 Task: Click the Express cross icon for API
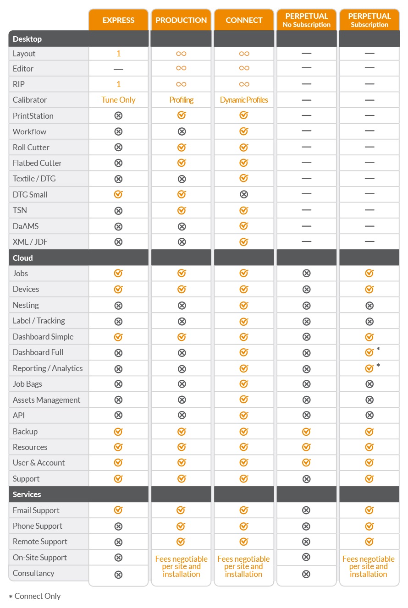click(x=118, y=416)
